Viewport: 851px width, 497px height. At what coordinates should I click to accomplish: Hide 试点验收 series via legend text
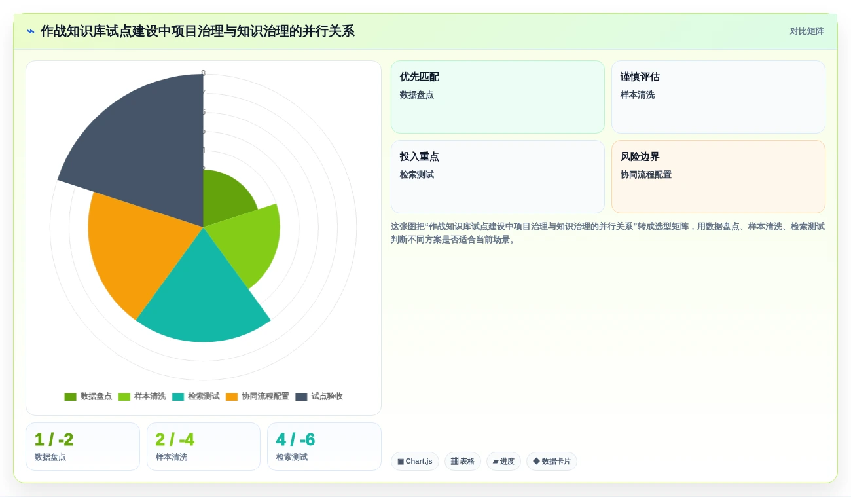coord(327,397)
